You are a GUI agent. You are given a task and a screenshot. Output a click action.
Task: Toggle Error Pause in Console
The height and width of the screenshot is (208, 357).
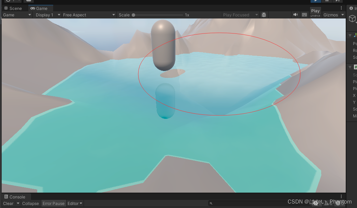point(54,204)
